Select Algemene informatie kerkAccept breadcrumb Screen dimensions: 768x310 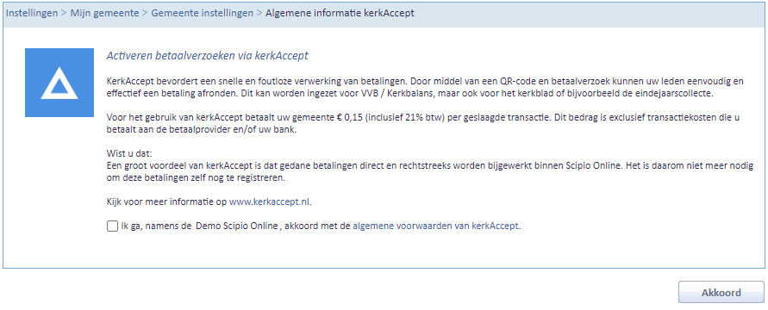pyautogui.click(x=340, y=13)
